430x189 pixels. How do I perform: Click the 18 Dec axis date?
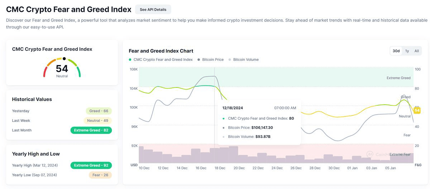[220, 168]
